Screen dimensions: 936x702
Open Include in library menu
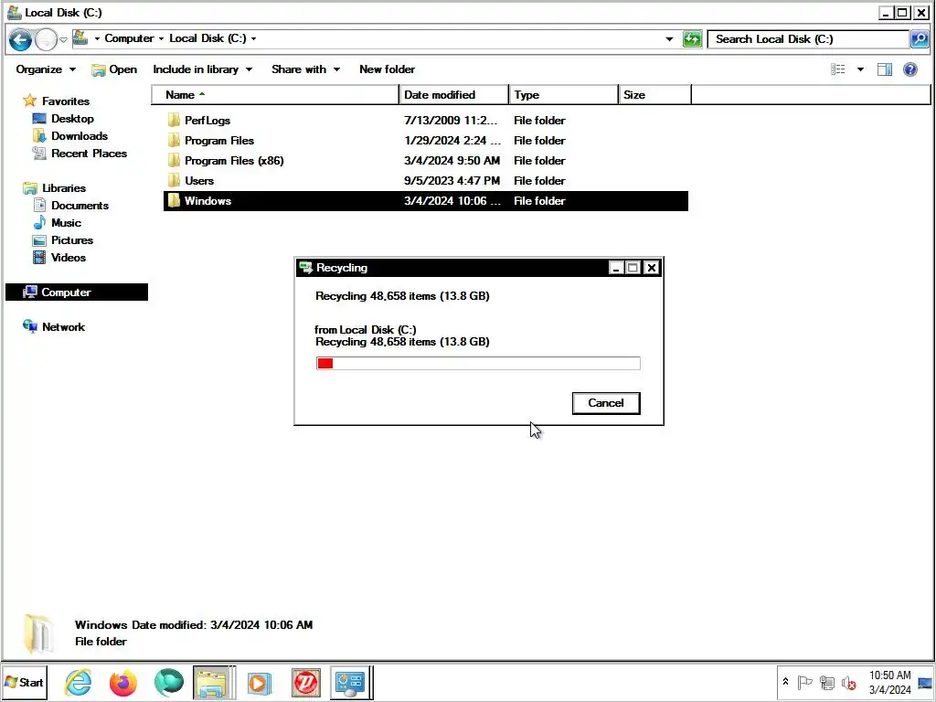pyautogui.click(x=202, y=69)
